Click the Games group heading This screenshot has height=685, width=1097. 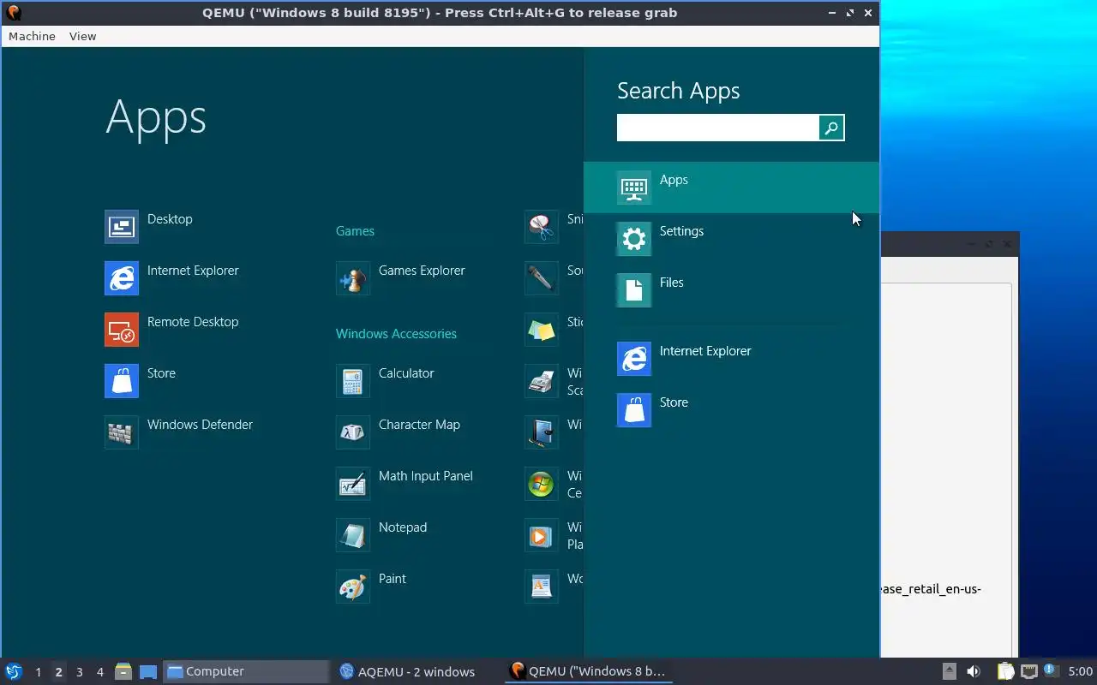tap(355, 231)
